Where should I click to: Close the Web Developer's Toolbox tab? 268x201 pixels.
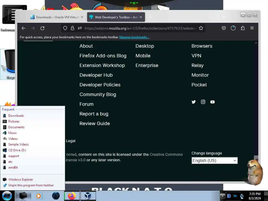click(141, 17)
